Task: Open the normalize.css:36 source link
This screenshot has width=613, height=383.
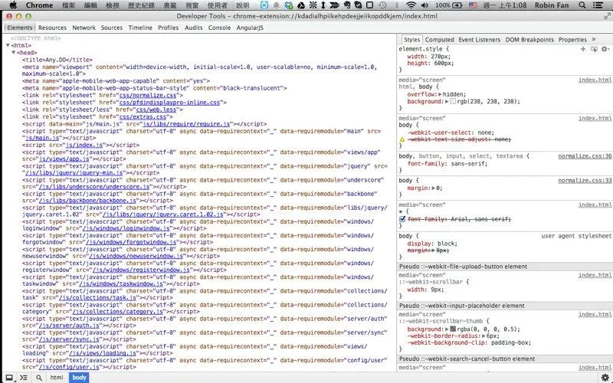Action: [x=585, y=155]
